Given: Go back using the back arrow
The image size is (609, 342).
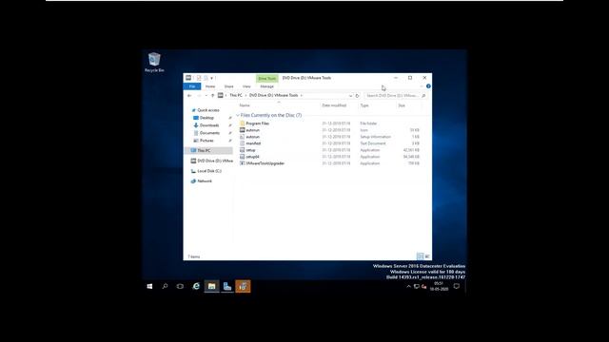Looking at the screenshot, I should click(189, 95).
